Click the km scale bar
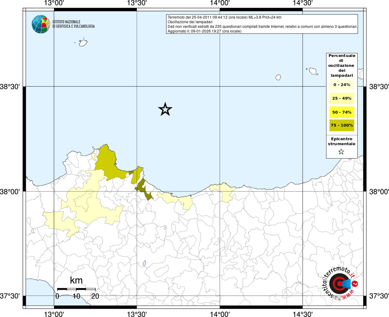 coord(76,289)
